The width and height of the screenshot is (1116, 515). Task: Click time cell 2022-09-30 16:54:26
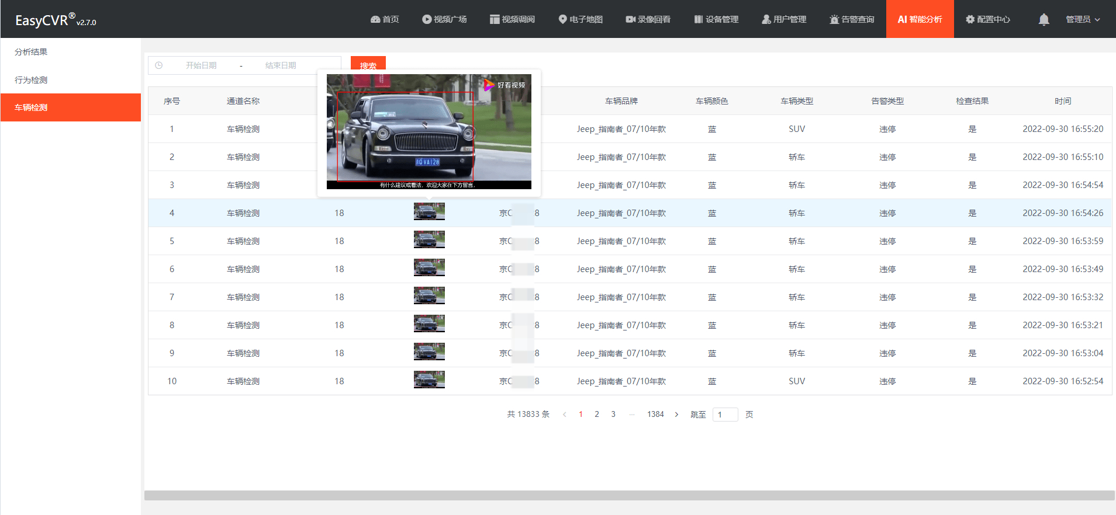click(x=1063, y=213)
